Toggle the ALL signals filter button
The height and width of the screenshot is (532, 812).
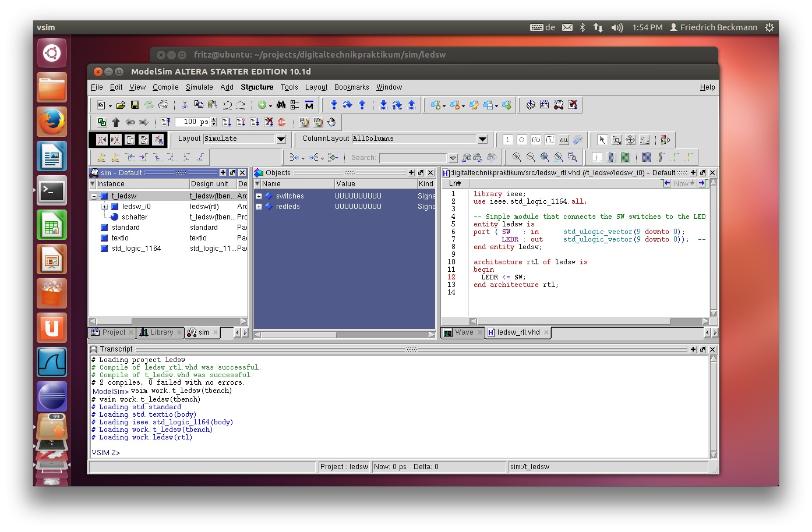(x=564, y=140)
